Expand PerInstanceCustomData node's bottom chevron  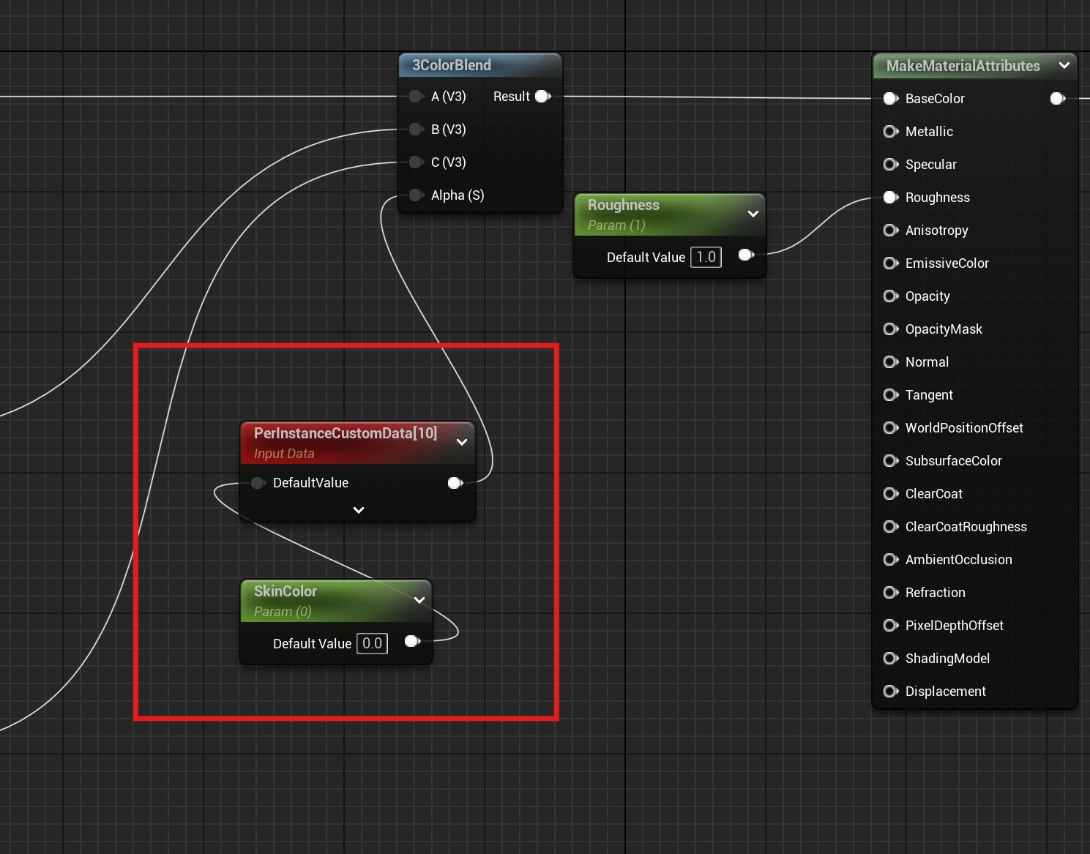359,510
